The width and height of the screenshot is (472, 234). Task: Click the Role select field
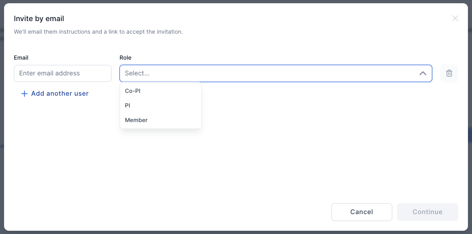pyautogui.click(x=275, y=73)
